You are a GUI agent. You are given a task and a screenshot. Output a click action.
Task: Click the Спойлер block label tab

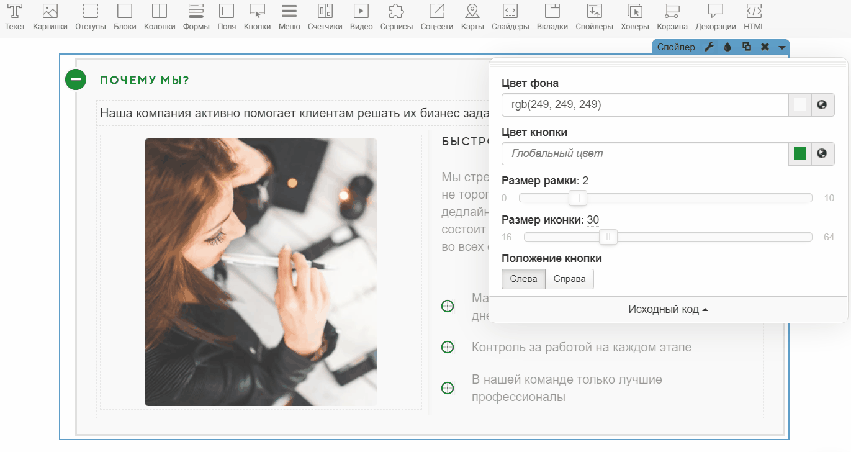(x=676, y=47)
